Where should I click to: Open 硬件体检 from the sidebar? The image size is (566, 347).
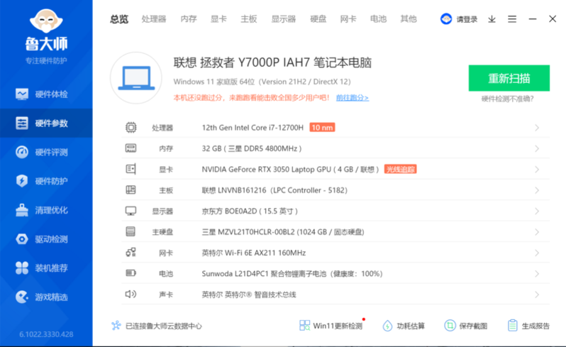point(46,94)
